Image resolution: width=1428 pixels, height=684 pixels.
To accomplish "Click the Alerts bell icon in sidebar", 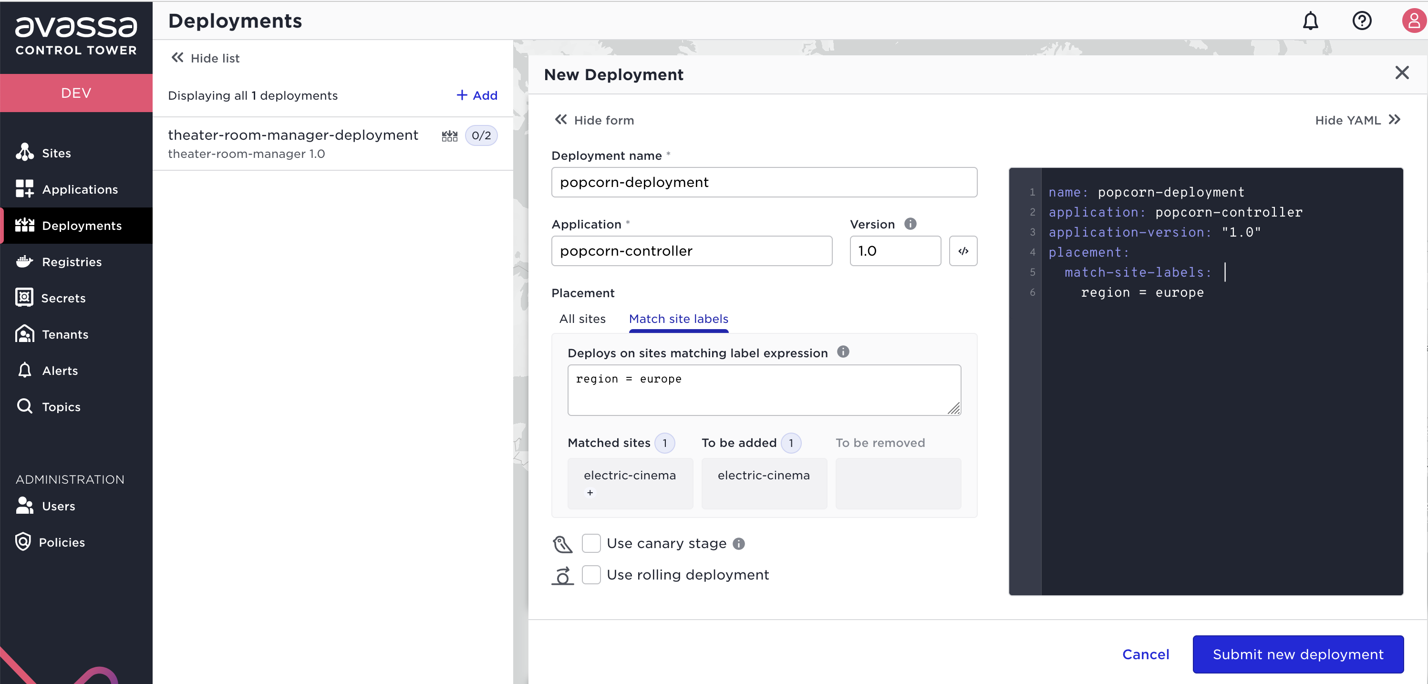I will coord(24,370).
